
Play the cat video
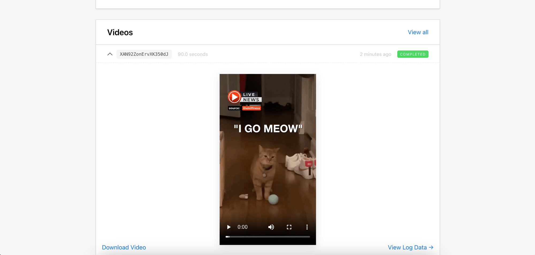click(229, 227)
